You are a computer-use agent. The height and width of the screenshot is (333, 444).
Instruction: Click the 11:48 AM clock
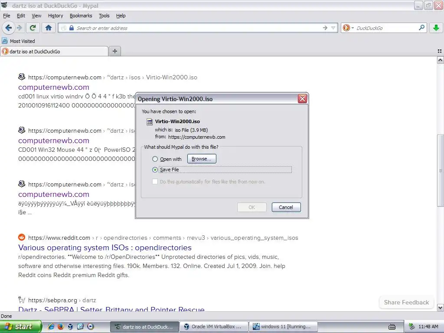[x=428, y=326]
